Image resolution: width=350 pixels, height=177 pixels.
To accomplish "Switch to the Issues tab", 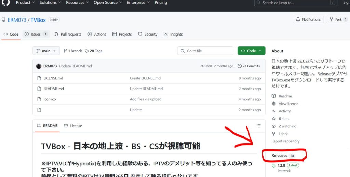I will click(x=36, y=34).
